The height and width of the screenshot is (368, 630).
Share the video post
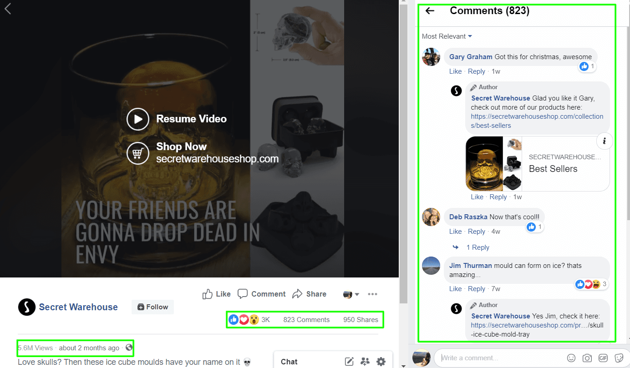tap(310, 294)
